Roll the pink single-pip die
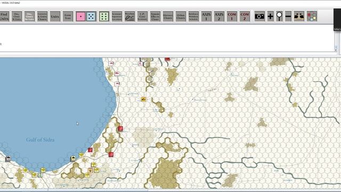 80,17
